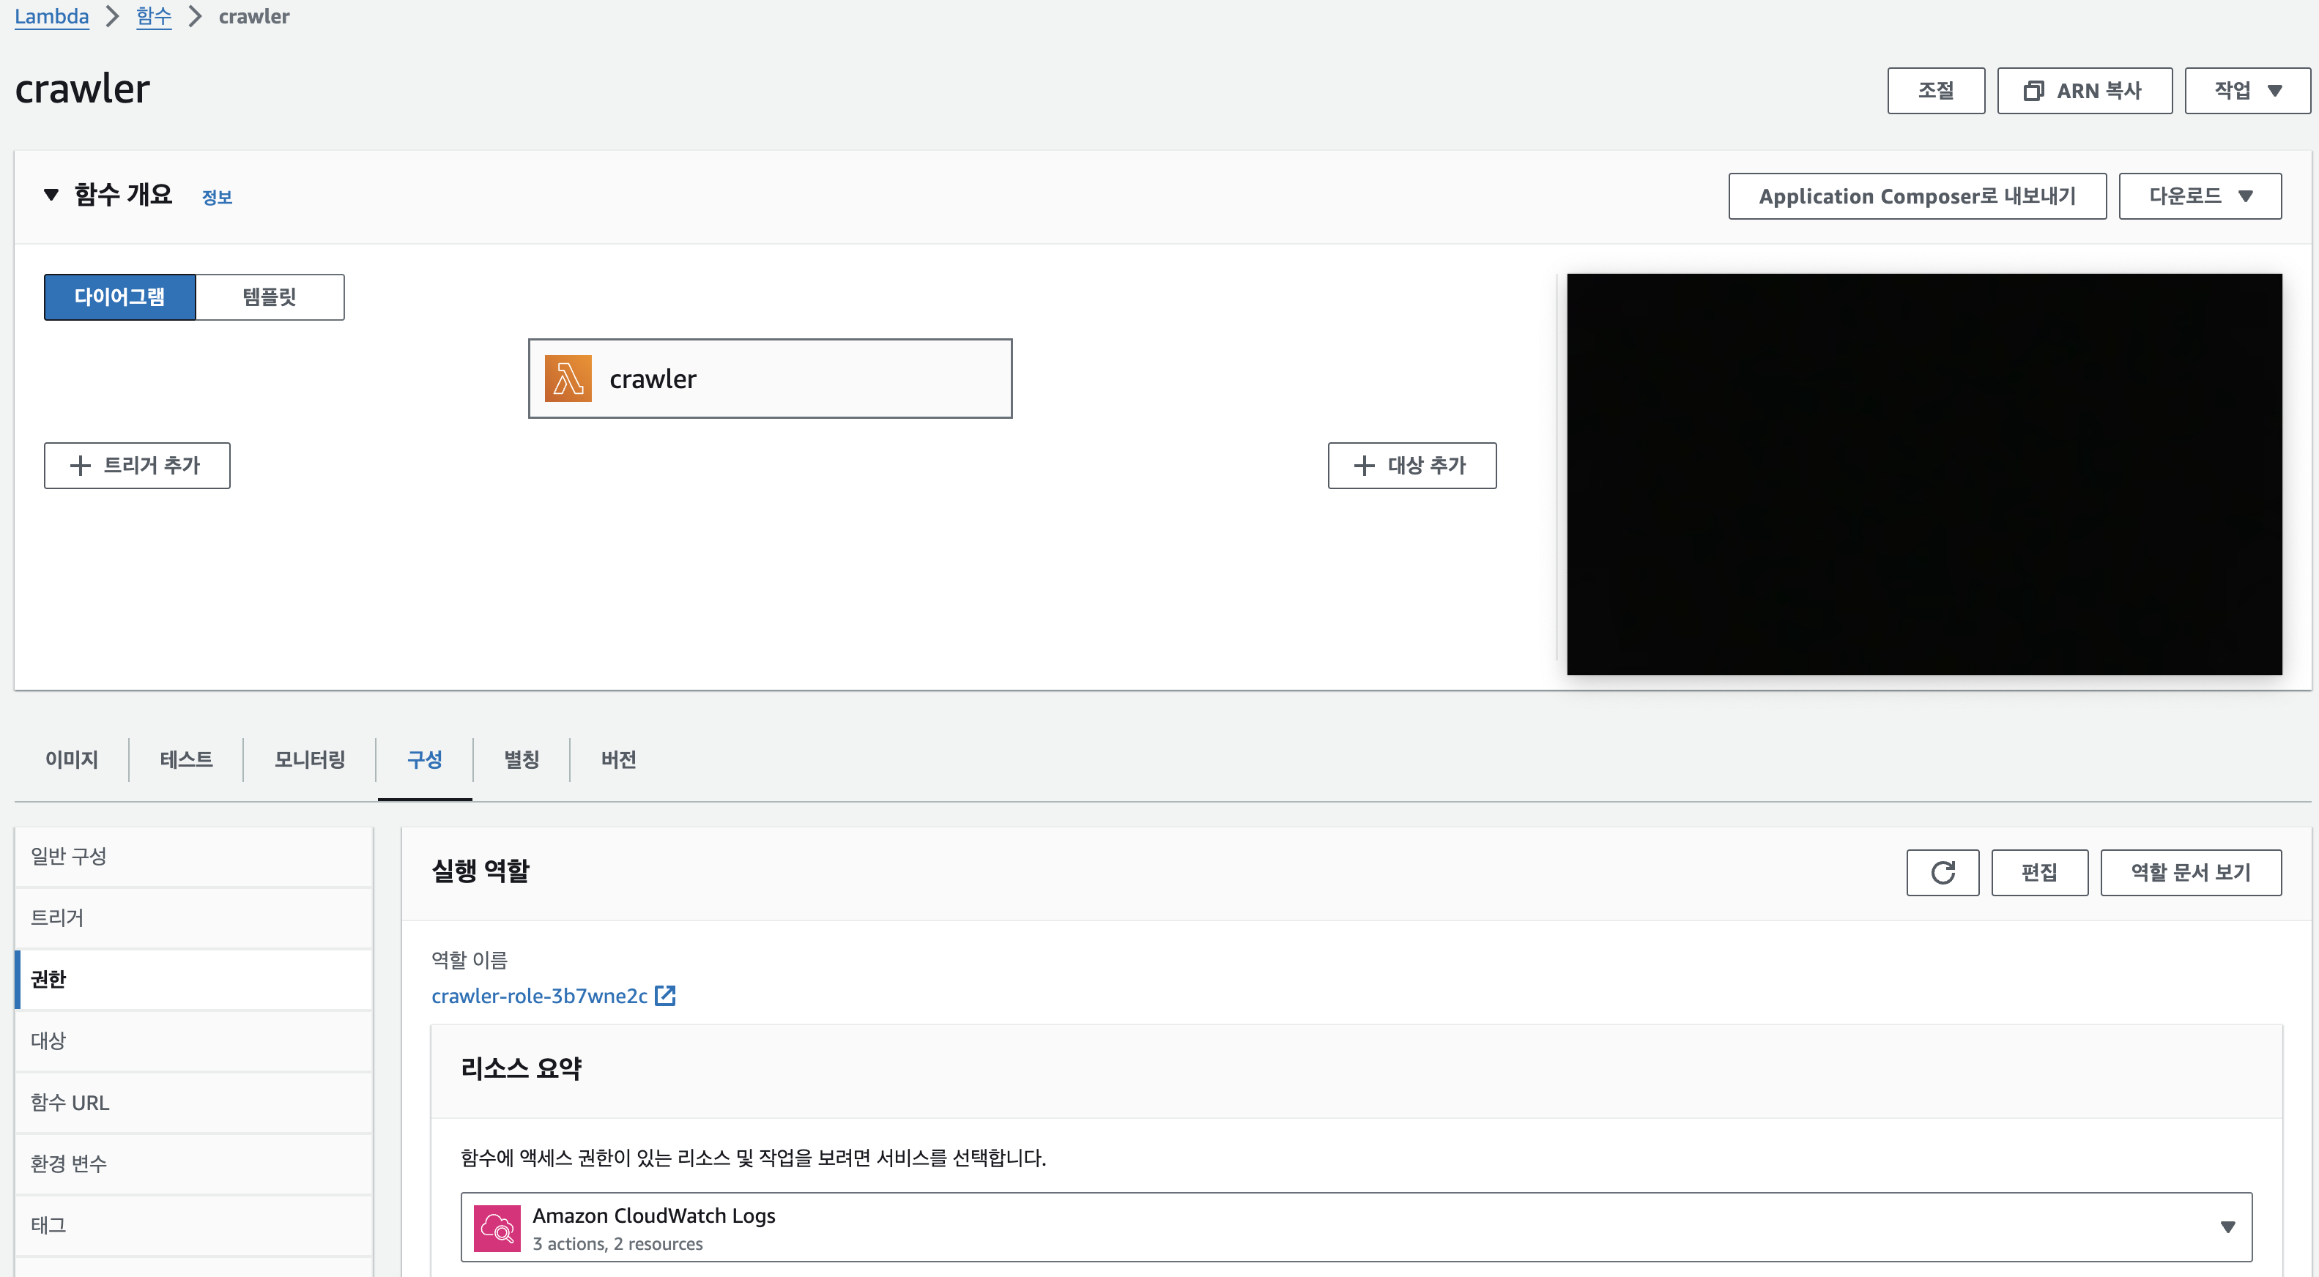Open the 작업 dropdown menu
This screenshot has height=1277, width=2319.
2247,91
